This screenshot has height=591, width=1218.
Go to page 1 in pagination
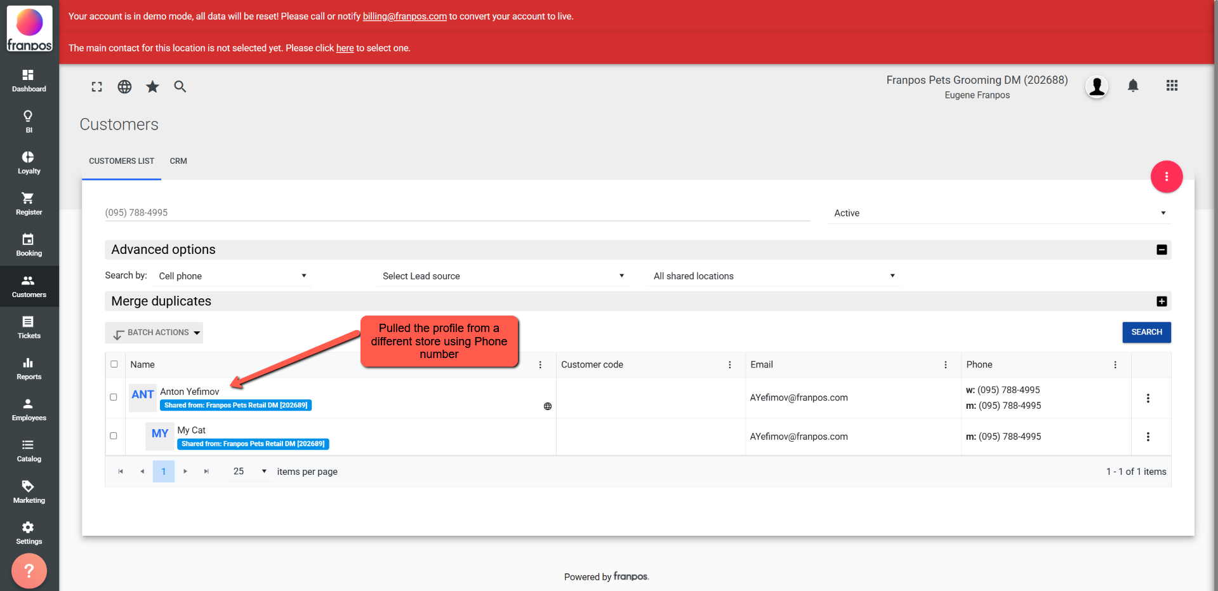(163, 472)
